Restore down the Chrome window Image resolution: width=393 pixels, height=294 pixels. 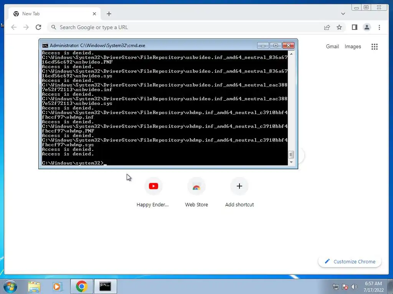click(x=366, y=8)
